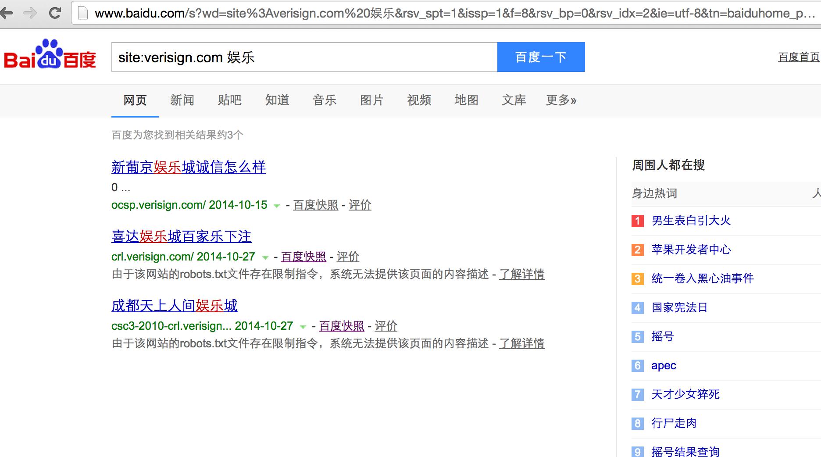Image resolution: width=821 pixels, height=457 pixels.
Task: Open the 百度首页 link
Action: (x=799, y=57)
